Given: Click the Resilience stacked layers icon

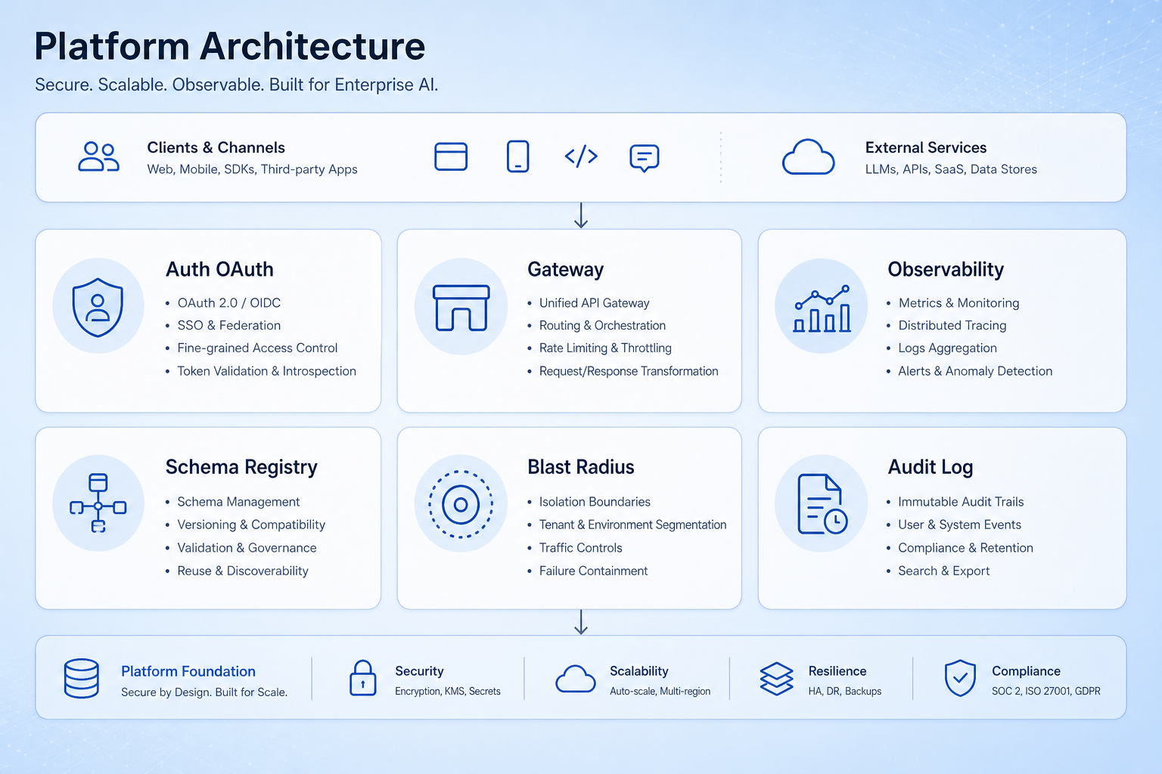Looking at the screenshot, I should 776,679.
